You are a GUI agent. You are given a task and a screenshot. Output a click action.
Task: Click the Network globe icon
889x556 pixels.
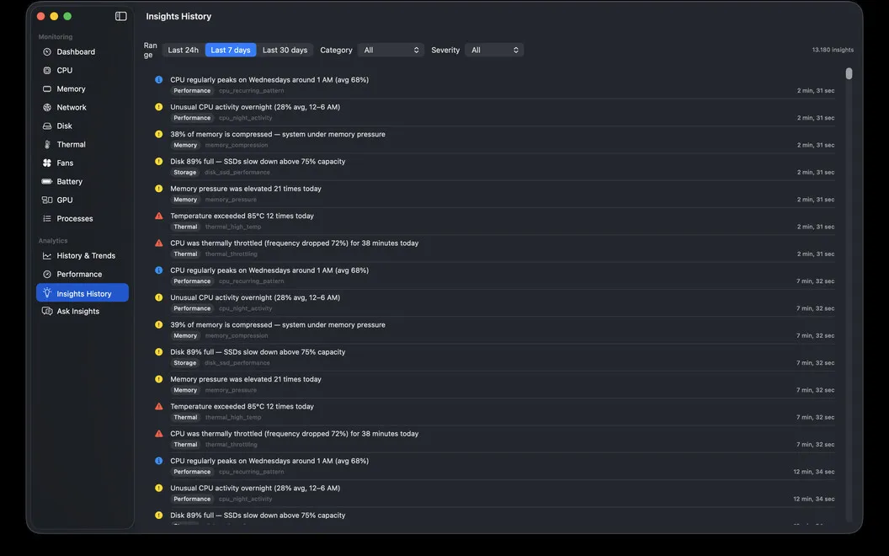[x=47, y=107]
